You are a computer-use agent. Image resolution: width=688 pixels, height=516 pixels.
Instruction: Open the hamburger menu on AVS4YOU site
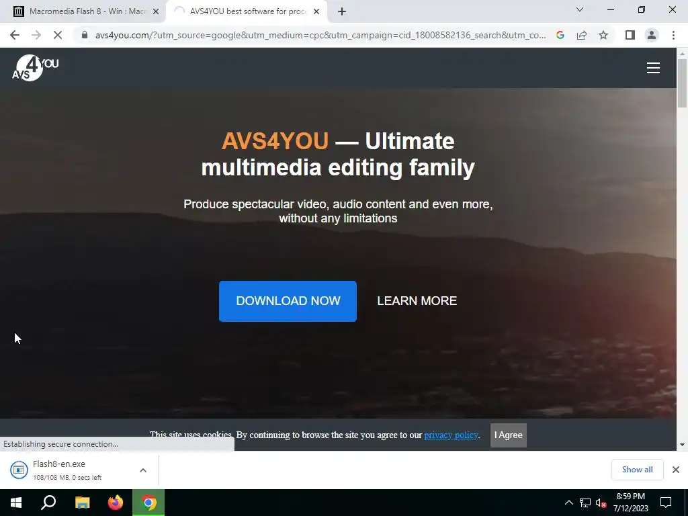click(x=653, y=68)
